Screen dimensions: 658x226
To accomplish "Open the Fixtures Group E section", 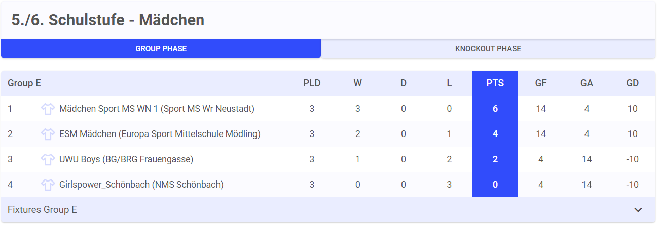I will tap(328, 210).
